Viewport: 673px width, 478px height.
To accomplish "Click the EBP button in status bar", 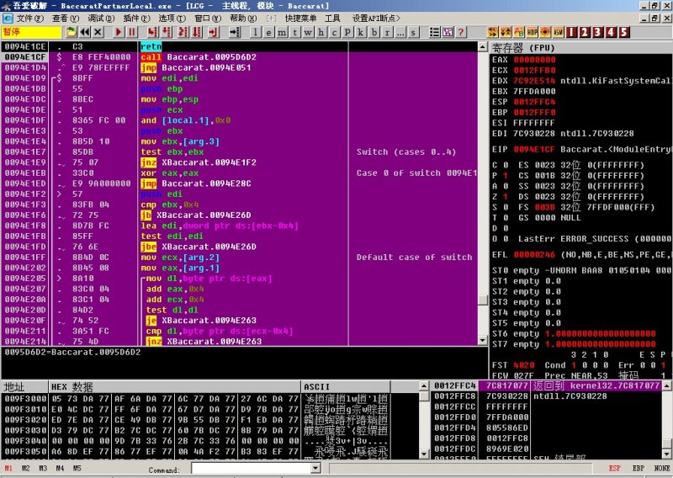I will point(638,468).
